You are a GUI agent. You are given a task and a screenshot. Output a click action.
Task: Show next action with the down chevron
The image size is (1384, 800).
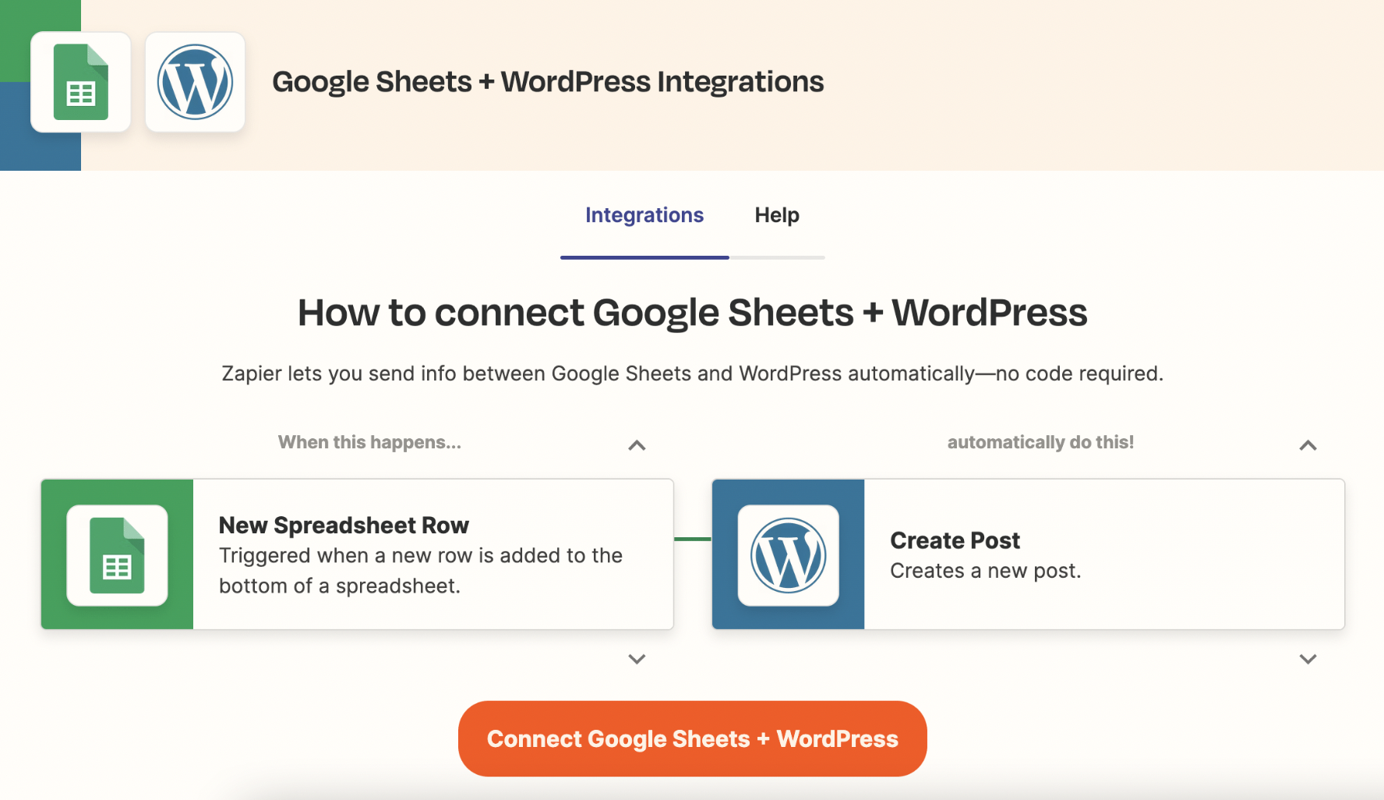point(1308,659)
